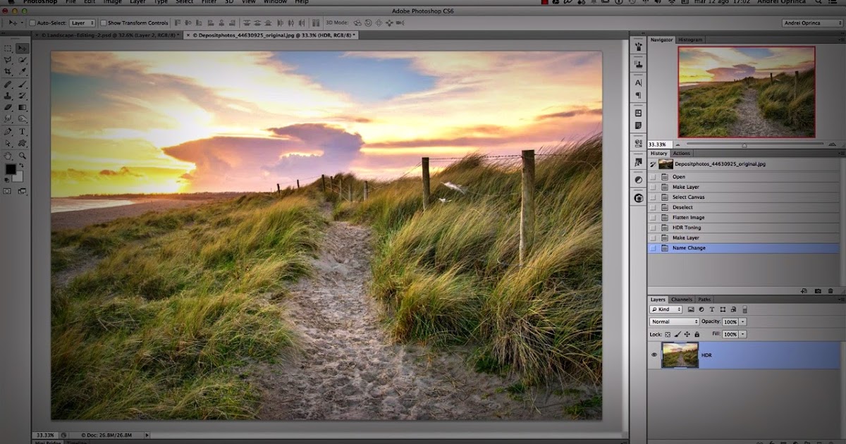Enable the Auto-Select checkbox
The image size is (846, 444).
[x=32, y=23]
